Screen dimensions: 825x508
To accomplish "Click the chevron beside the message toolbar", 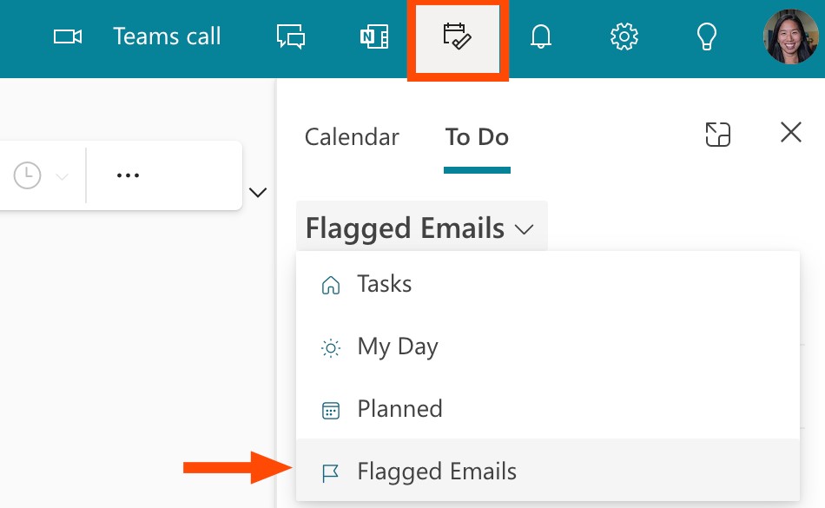I will coord(258,192).
